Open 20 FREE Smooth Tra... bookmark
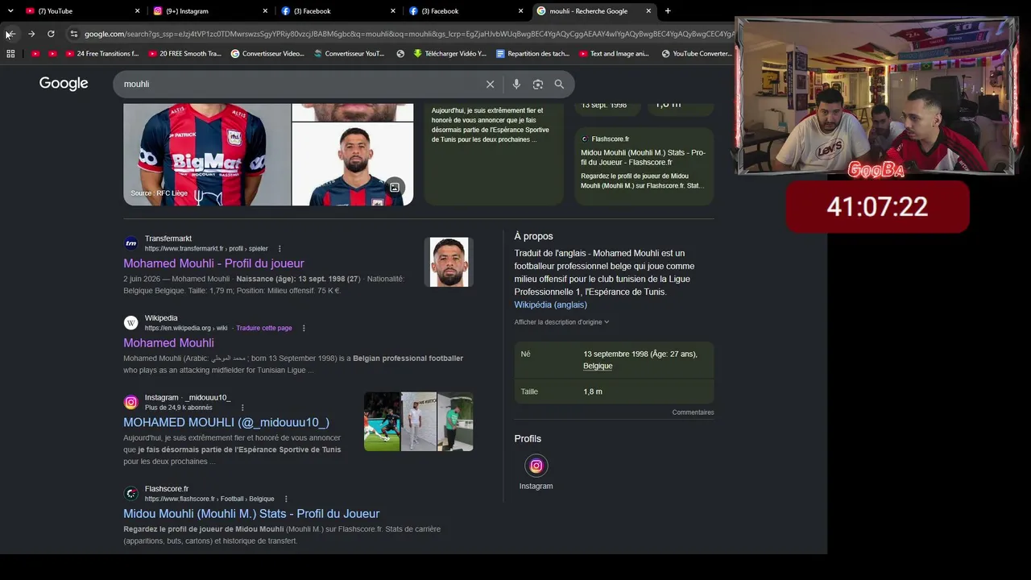The height and width of the screenshot is (580, 1031). click(184, 54)
